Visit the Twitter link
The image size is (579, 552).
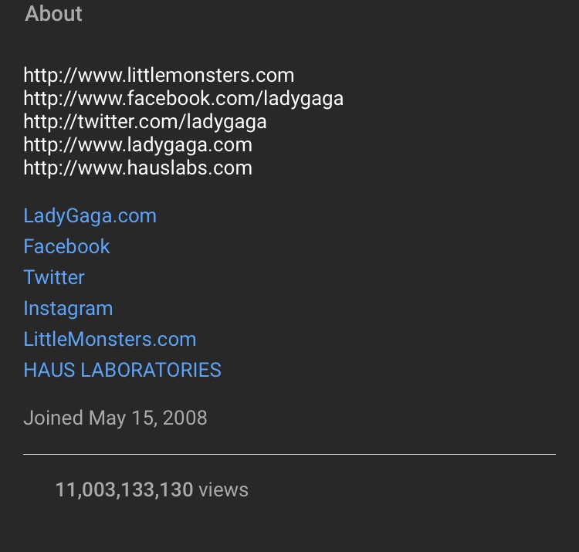coord(54,277)
